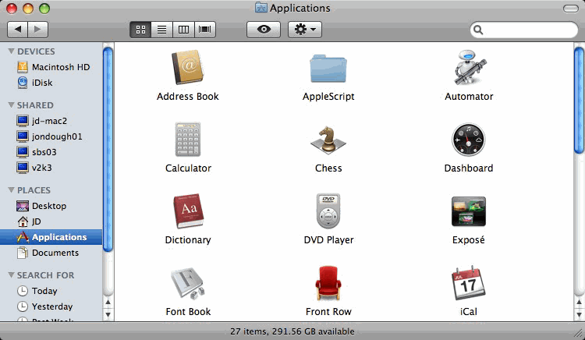Collapse the SHARED section triangle
Image resolution: width=585 pixels, height=340 pixels.
pyautogui.click(x=11, y=105)
